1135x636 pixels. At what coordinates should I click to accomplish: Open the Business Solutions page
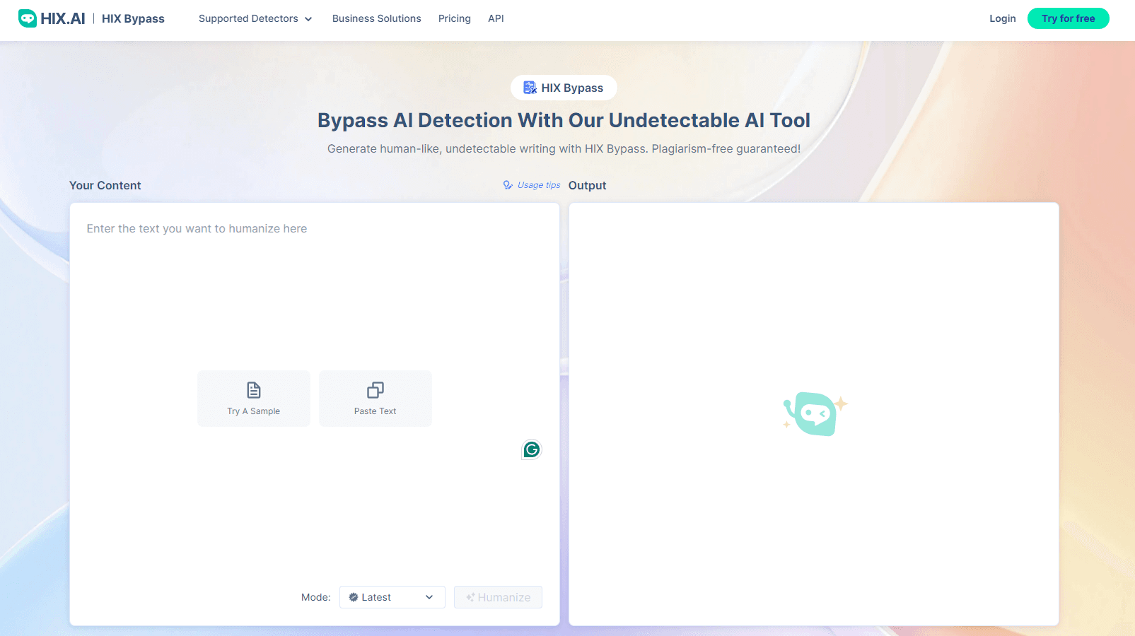pos(376,18)
